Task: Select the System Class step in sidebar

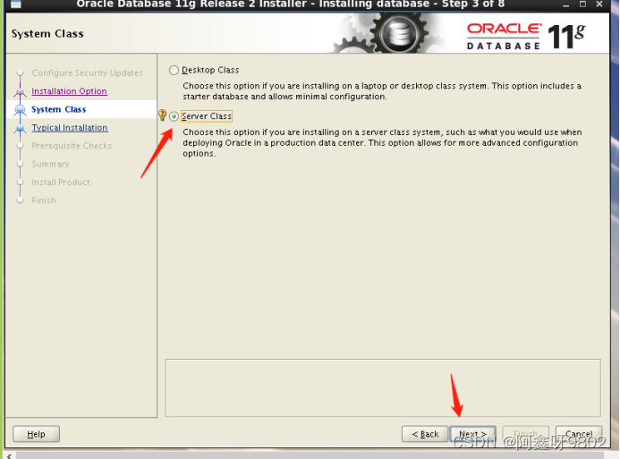Action: [58, 109]
